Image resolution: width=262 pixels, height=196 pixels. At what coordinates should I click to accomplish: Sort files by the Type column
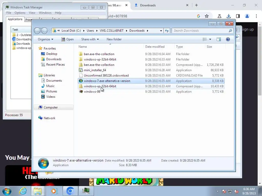[190, 47]
